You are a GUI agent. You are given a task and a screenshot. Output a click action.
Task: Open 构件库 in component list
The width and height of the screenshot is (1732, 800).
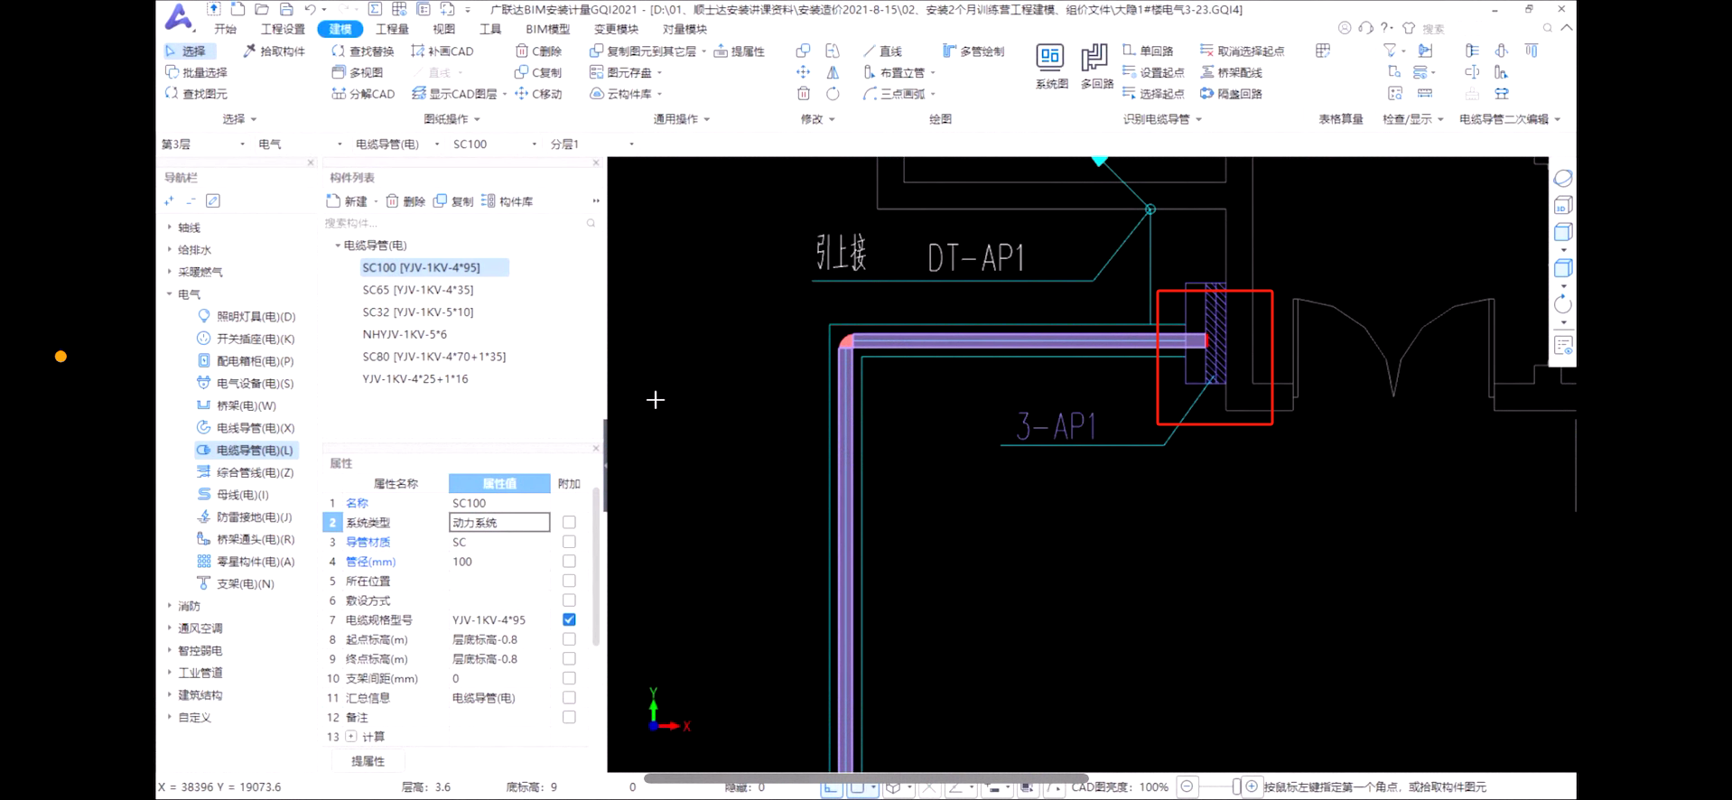pyautogui.click(x=507, y=201)
